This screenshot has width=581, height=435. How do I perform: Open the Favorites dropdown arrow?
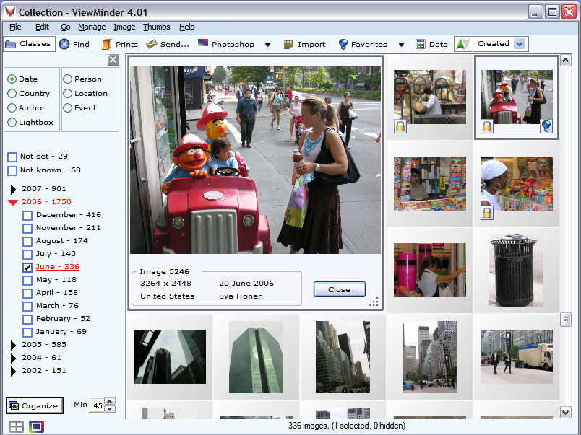(x=401, y=45)
